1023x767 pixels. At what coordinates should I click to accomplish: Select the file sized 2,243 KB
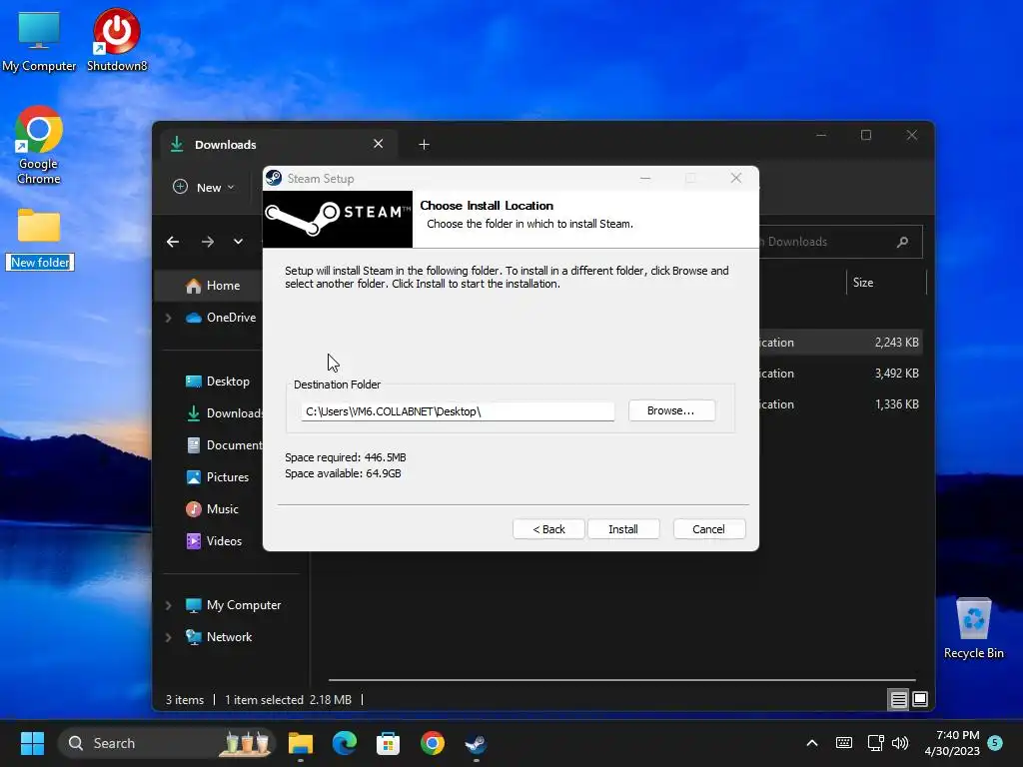coord(841,343)
